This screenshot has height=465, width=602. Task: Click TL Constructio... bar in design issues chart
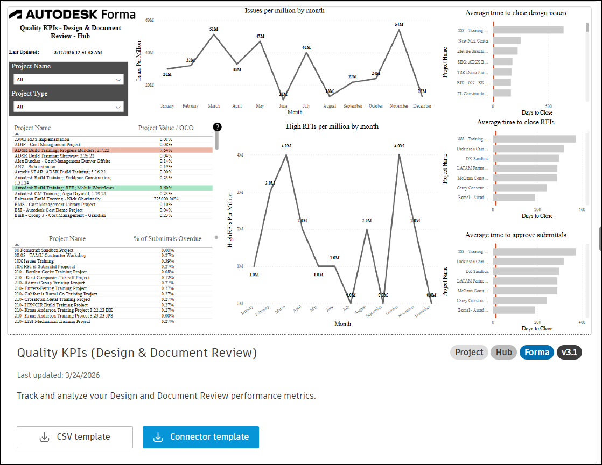pyautogui.click(x=502, y=93)
